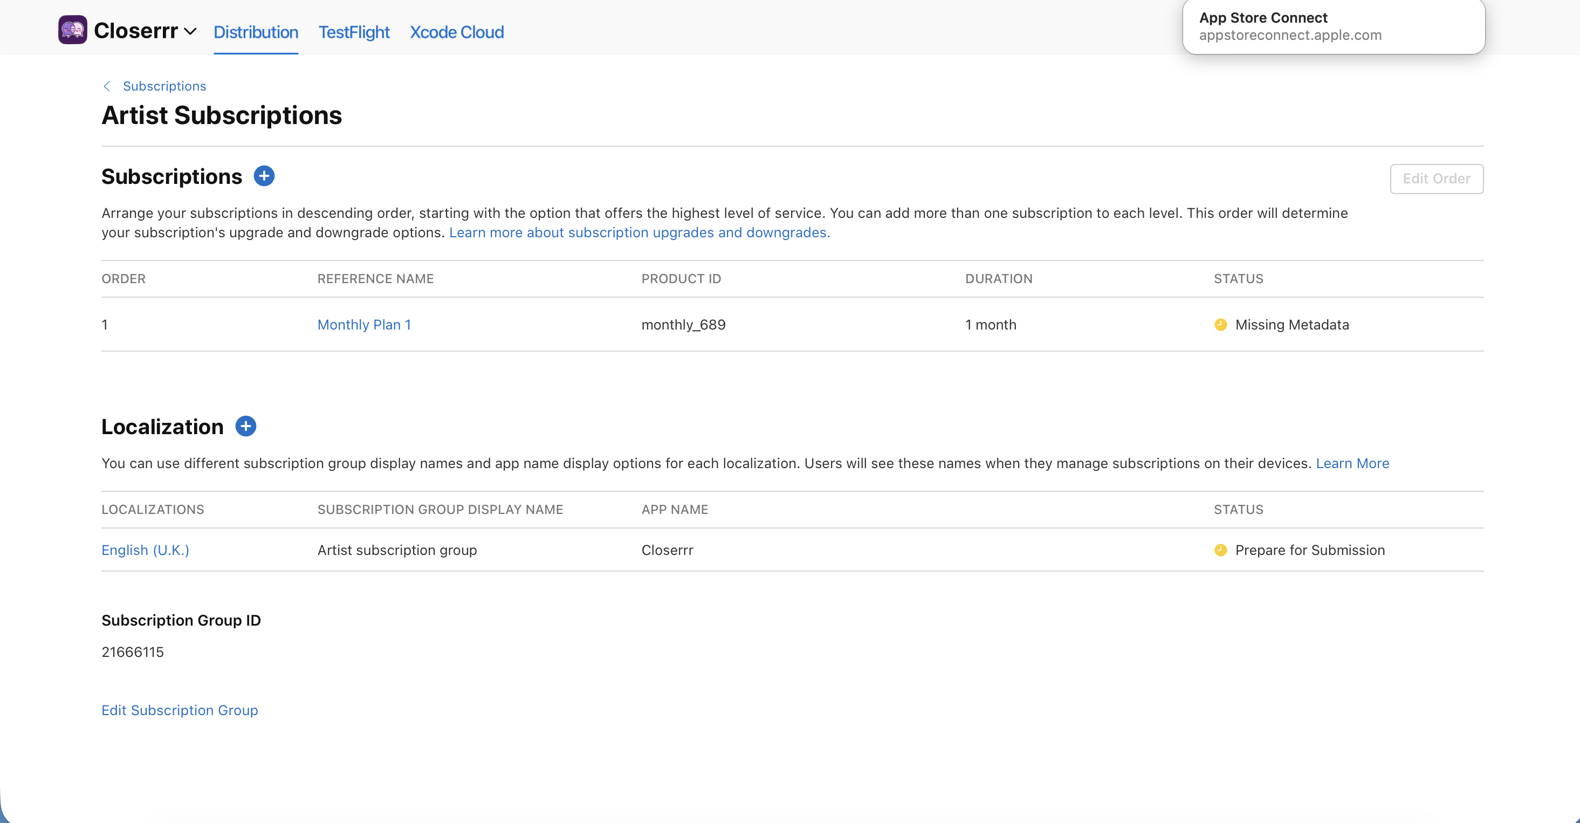Click the subscription group ID 21666115
The image size is (1580, 823).
coord(133,652)
